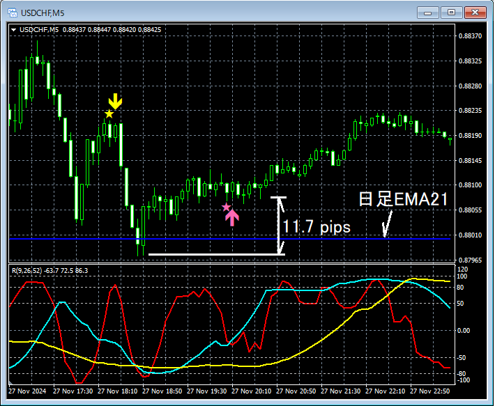The height and width of the screenshot is (406, 495).
Task: Click the 0.88055 price axis label
Action: coord(470,210)
